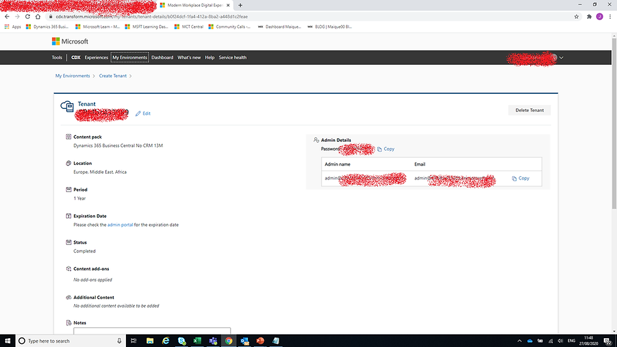Open the Apps bookmark shortcut
The height and width of the screenshot is (347, 617).
coord(13,26)
